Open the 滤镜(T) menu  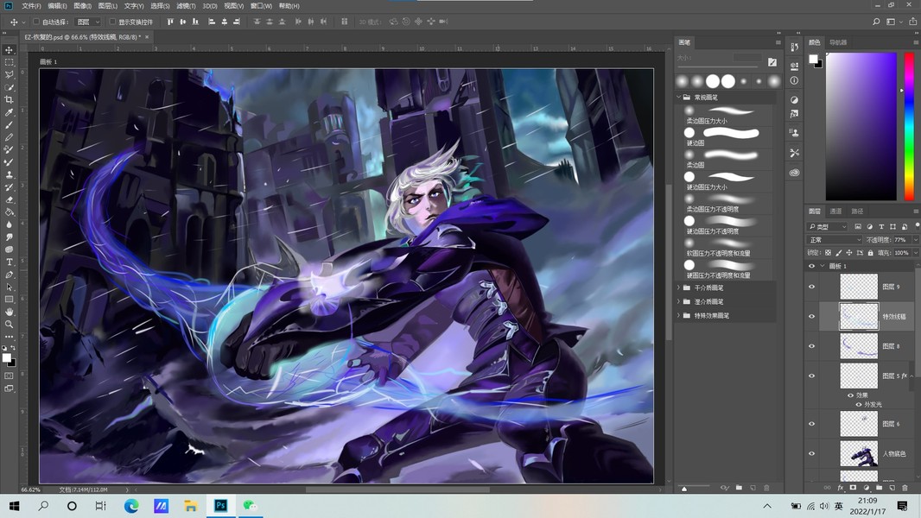coord(186,6)
